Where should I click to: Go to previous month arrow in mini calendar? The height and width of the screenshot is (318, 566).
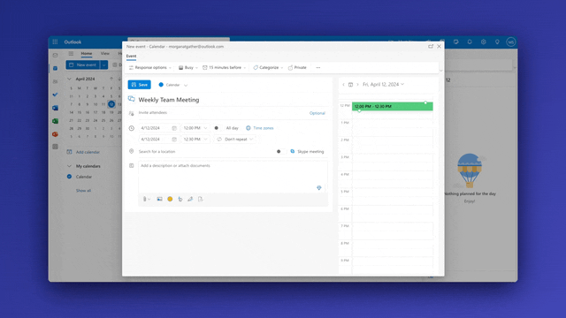pyautogui.click(x=111, y=79)
